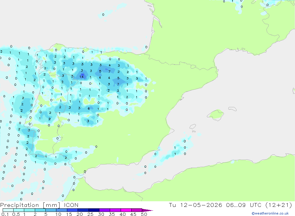The image size is (295, 216).
Task: Click the 40–45 mm magenta legend swatch
Action: click(126, 210)
